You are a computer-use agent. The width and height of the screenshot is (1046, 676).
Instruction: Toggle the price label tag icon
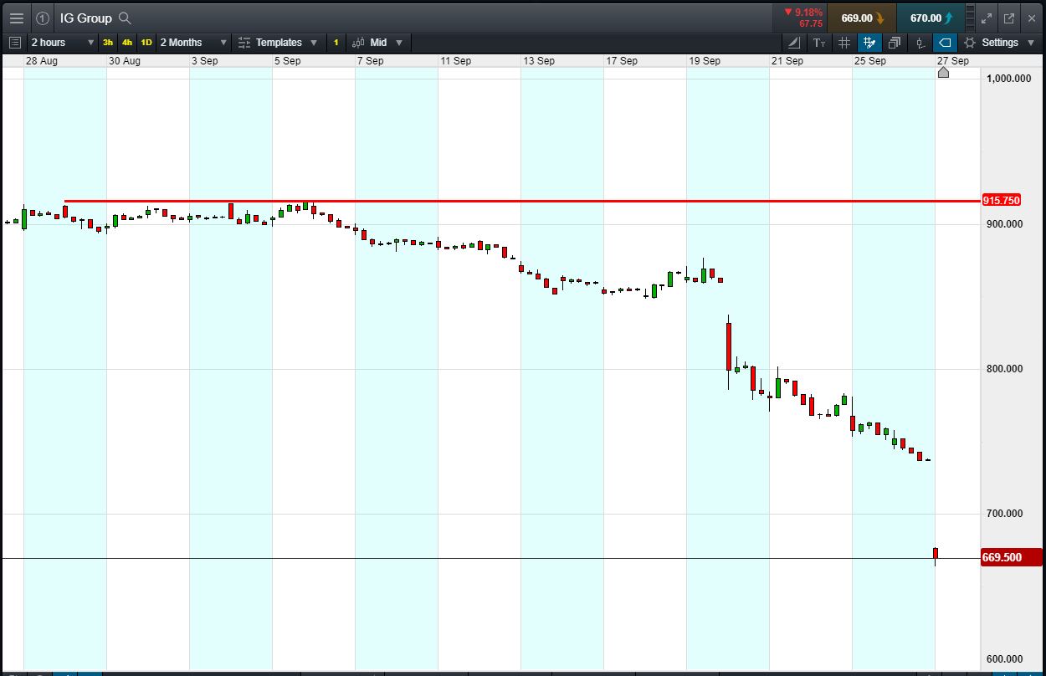pos(945,43)
